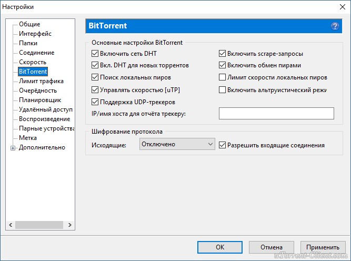Disable Поиск локальных пиров checkbox

click(95, 77)
